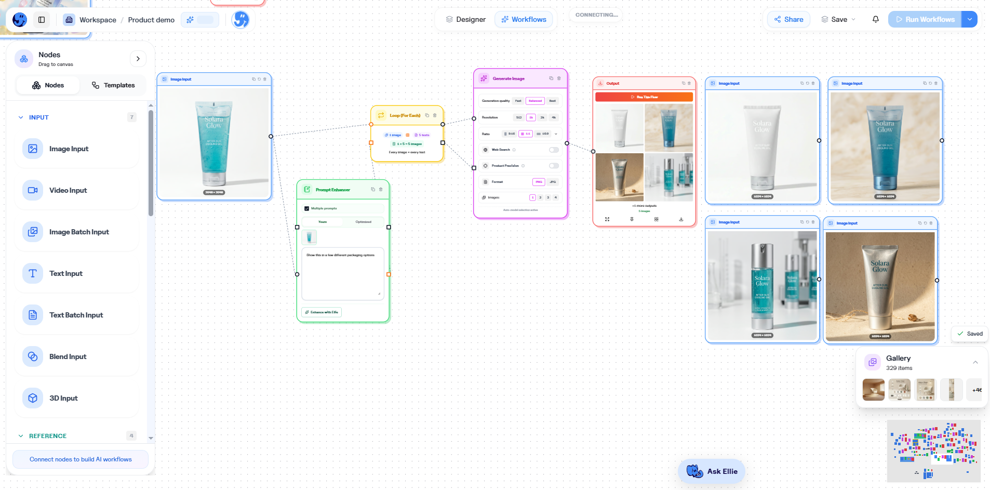
Task: Select the Nodes tab in sidebar
Action: [48, 85]
